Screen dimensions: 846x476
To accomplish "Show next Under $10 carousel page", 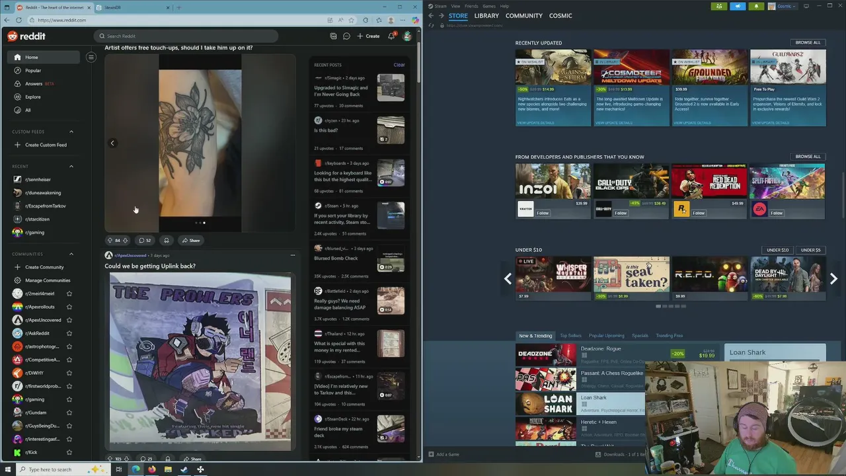I will [x=833, y=279].
